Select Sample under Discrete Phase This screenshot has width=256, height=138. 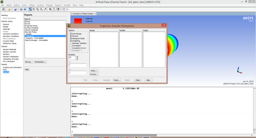pos(28,34)
